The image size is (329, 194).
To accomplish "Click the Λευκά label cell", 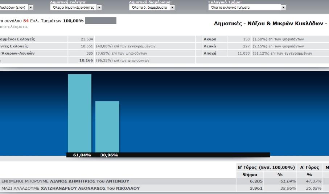I will coord(210,46).
